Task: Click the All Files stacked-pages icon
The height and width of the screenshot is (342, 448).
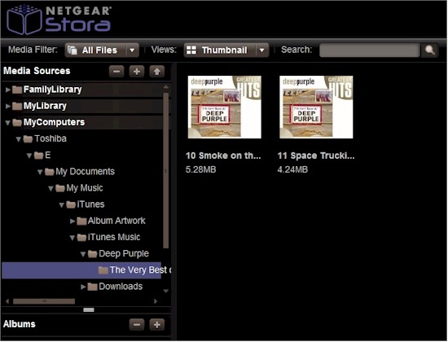Action: point(72,50)
